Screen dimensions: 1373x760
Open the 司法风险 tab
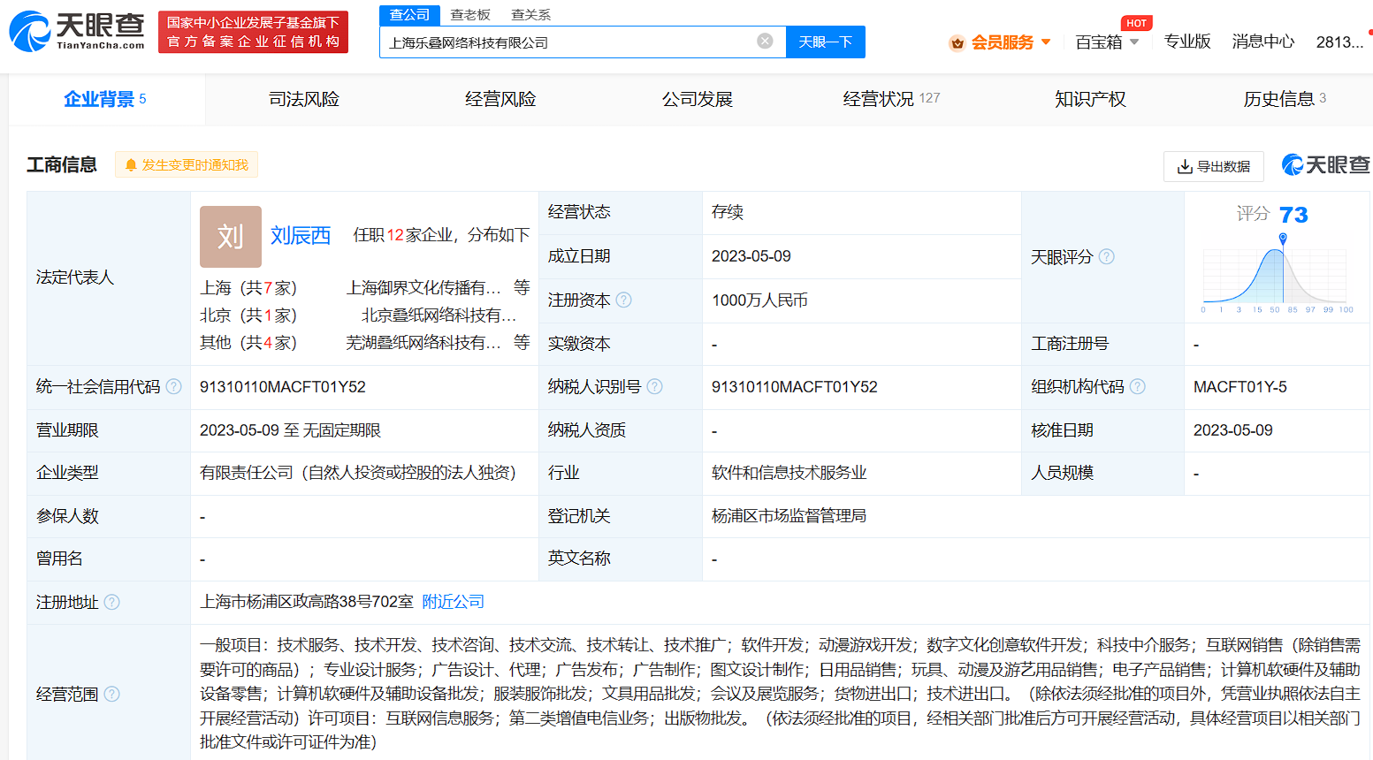tap(304, 99)
